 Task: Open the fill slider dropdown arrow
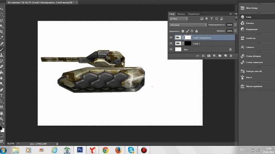click(235, 31)
